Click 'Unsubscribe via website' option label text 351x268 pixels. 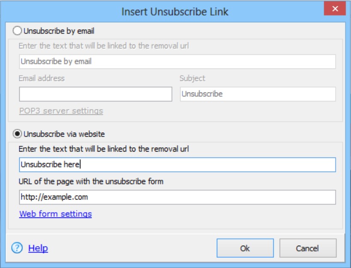[x=64, y=134]
